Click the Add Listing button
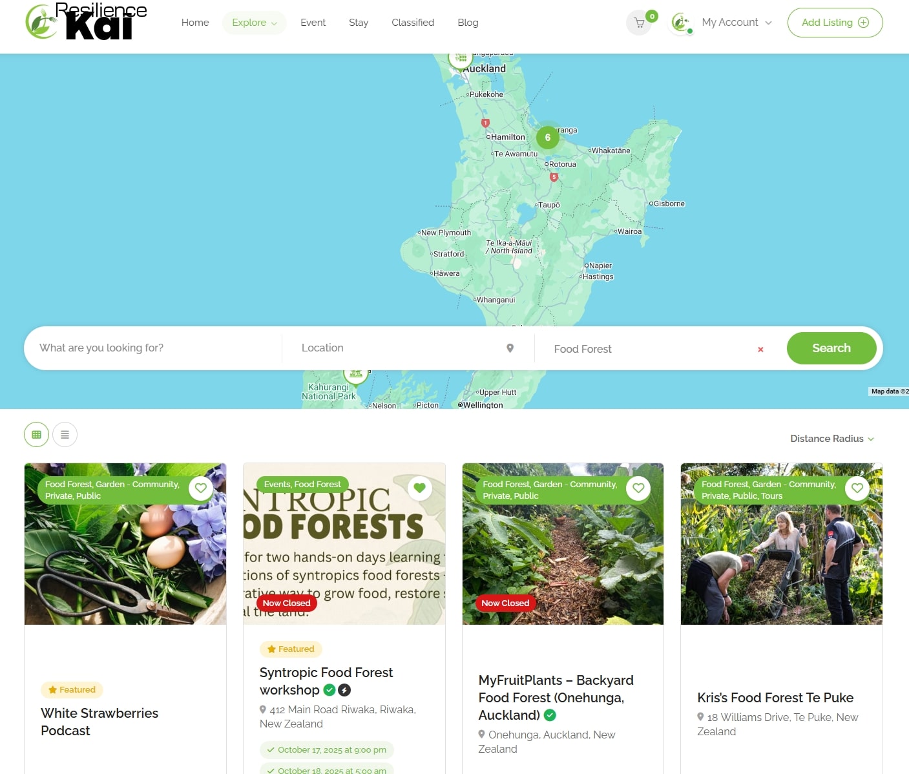909x774 pixels. coord(835,23)
